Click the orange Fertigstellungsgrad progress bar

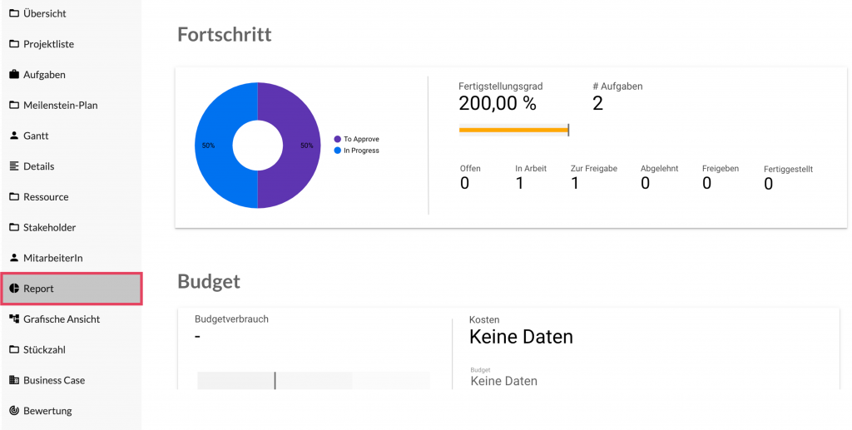click(x=513, y=130)
